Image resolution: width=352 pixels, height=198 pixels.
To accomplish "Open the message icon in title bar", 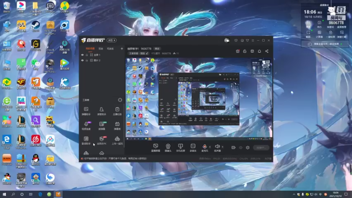I will 236,40.
